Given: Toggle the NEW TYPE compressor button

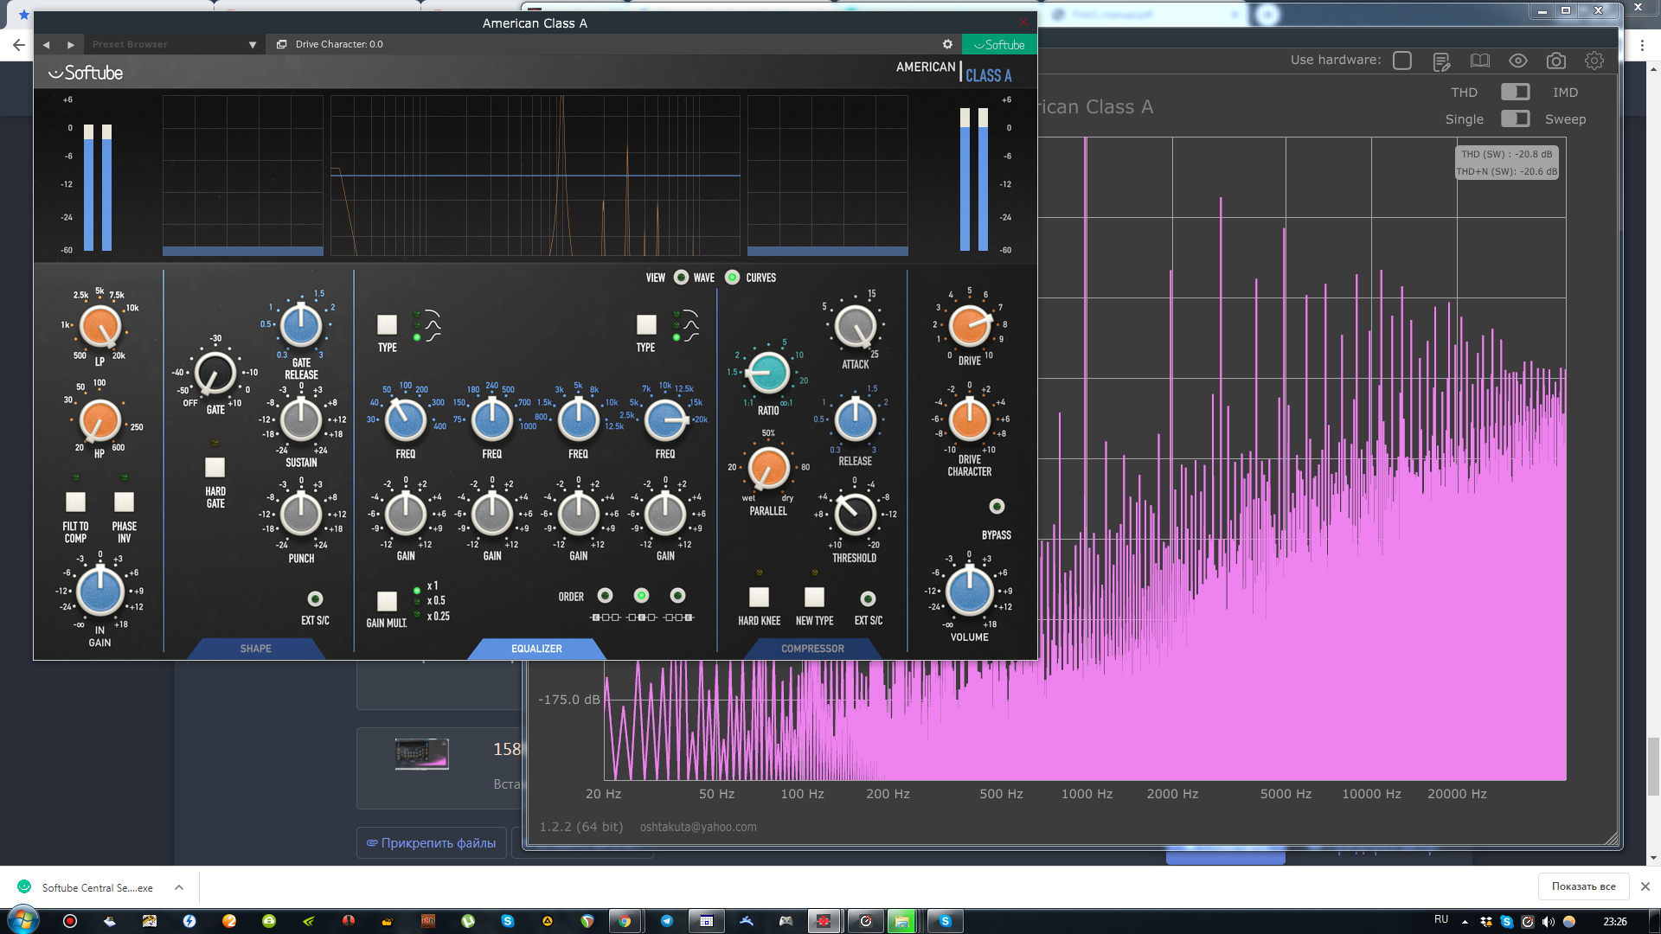Looking at the screenshot, I should [814, 597].
